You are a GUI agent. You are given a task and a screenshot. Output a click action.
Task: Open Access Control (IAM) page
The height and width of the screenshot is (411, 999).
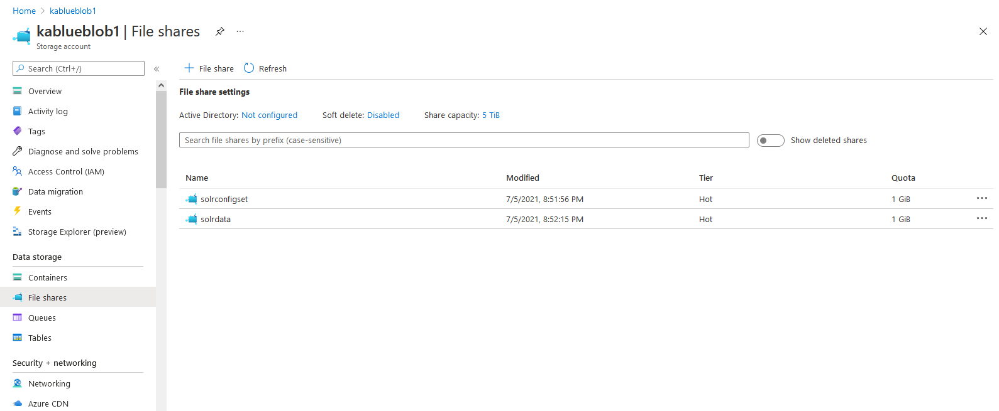66,172
